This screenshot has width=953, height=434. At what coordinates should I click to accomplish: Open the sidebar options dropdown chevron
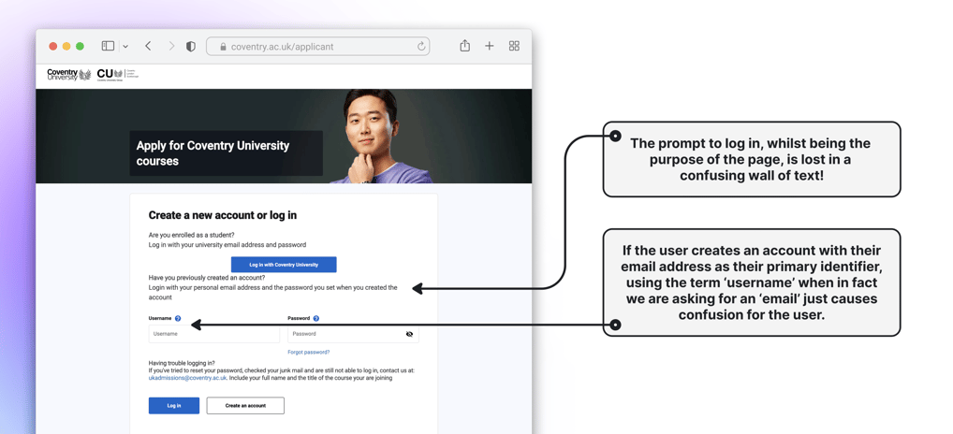coord(125,46)
